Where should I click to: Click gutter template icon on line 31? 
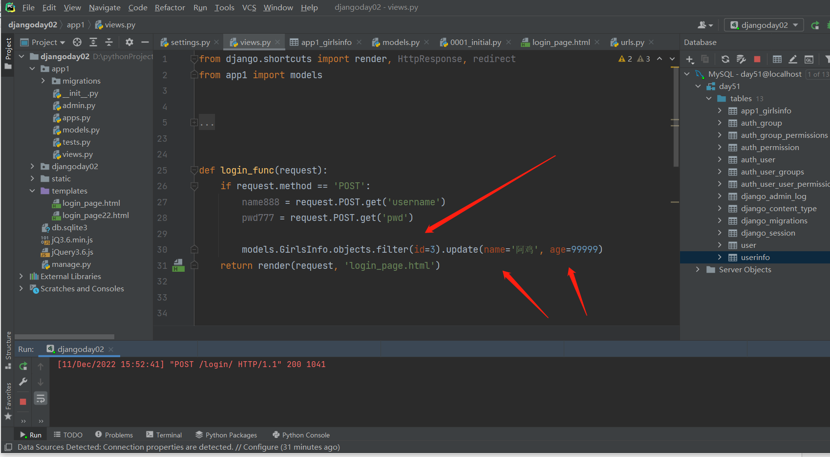(x=178, y=265)
